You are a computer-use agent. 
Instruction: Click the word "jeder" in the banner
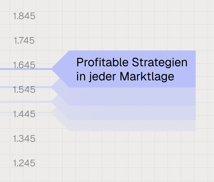(x=102, y=77)
